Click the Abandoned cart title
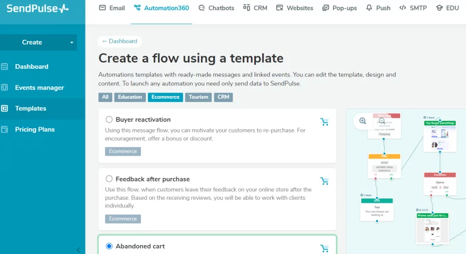The height and width of the screenshot is (254, 466). click(x=140, y=246)
